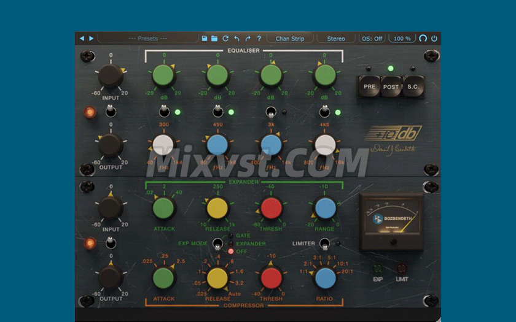Open the OS: Off oversampling menu
Viewport: 516px width, 322px height.
372,39
